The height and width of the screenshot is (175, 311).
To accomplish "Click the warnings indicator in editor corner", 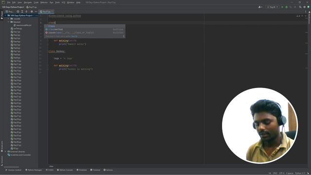I will 298,16.
